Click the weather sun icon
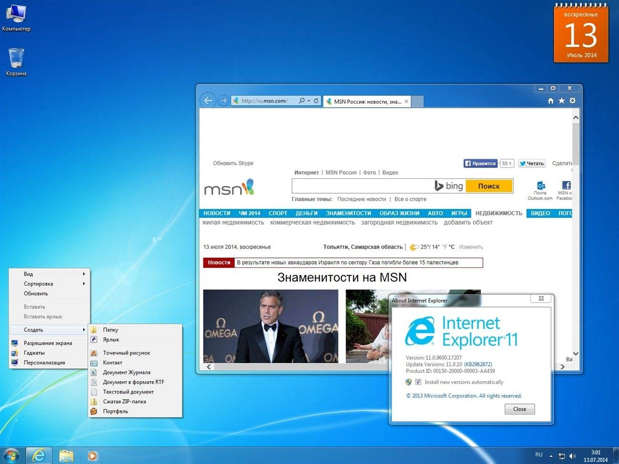This screenshot has width=619, height=464. [414, 247]
